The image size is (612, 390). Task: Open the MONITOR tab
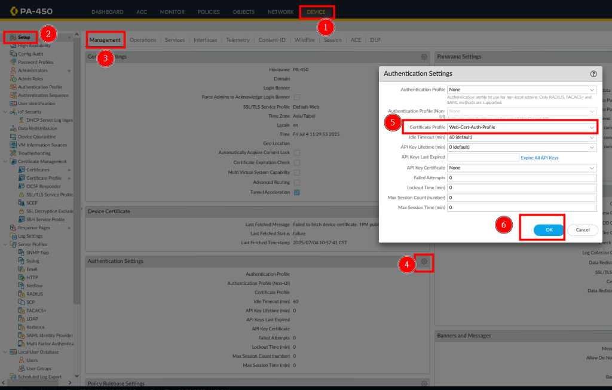(172, 12)
